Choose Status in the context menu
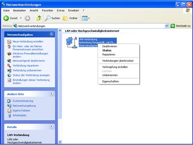This screenshot has height=145, width=193. pos(119,50)
